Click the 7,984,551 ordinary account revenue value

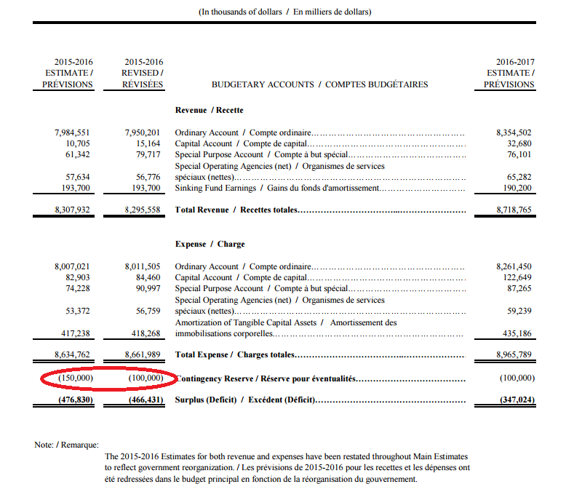tap(73, 132)
